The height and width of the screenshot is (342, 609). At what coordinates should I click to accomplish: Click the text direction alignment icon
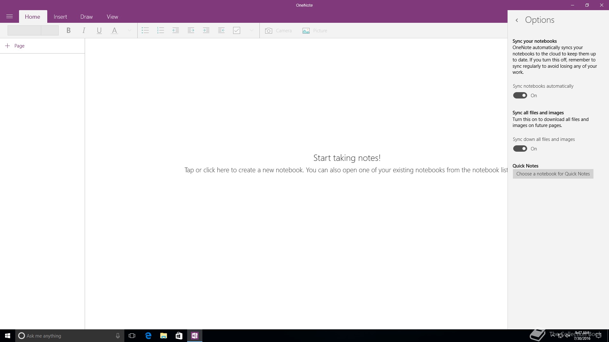pos(221,30)
